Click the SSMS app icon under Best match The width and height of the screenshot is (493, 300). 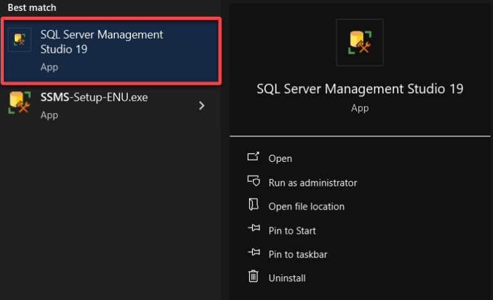tap(20, 40)
